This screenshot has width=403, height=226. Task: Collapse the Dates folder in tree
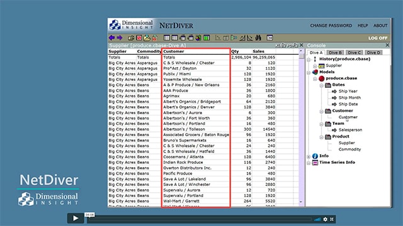point(321,85)
